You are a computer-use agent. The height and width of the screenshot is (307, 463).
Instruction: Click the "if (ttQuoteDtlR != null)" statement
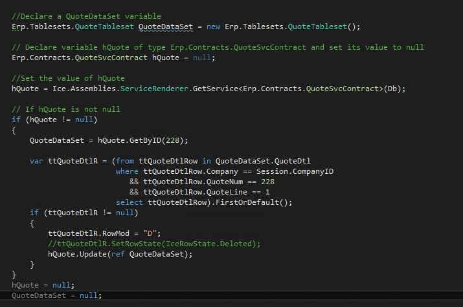(84, 213)
